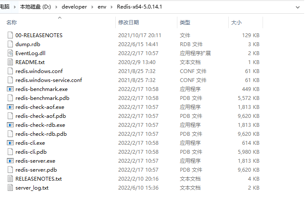
Task: Select the EventLog.dll file icon
Action: point(10,53)
